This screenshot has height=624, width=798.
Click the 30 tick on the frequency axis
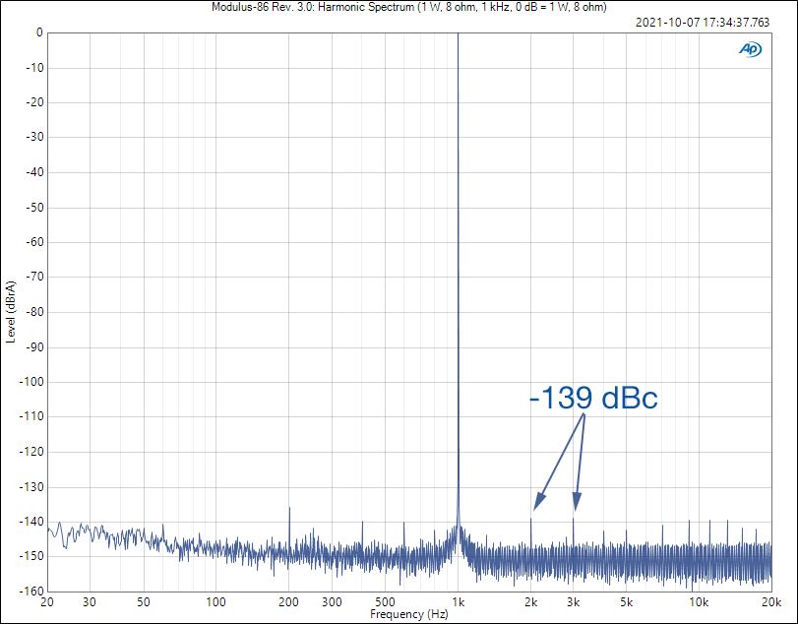[90, 602]
